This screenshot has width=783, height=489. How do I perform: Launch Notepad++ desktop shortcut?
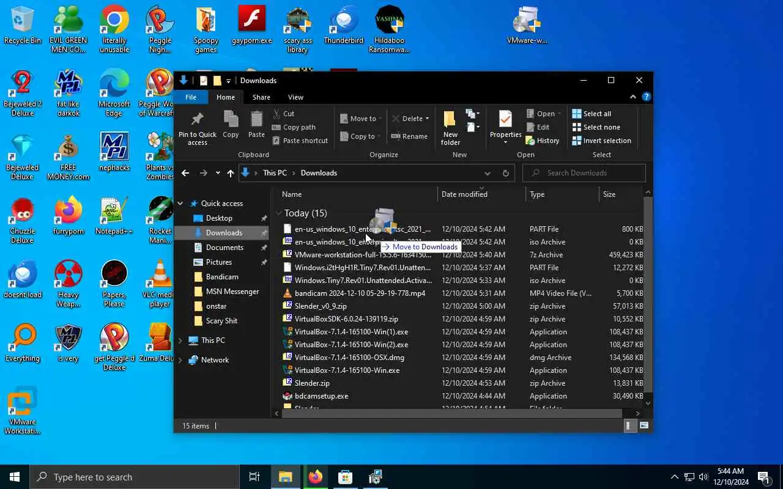(x=114, y=216)
